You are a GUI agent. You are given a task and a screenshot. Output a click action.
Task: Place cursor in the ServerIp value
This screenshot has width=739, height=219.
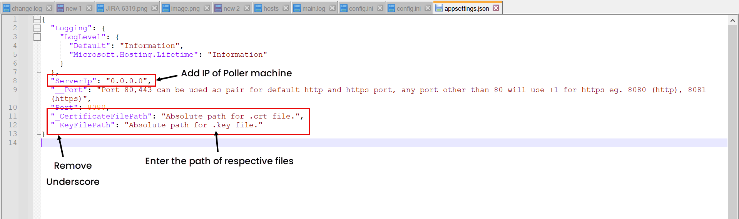[x=126, y=81]
